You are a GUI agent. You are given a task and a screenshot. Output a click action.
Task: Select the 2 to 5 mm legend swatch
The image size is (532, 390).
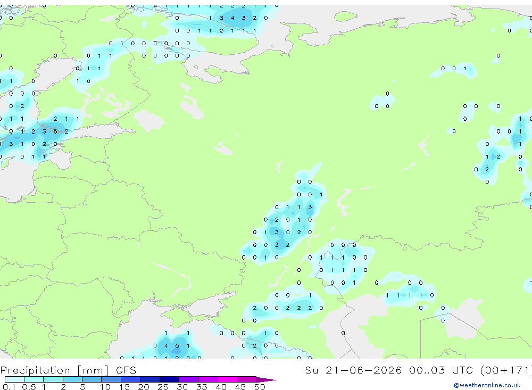72,379
